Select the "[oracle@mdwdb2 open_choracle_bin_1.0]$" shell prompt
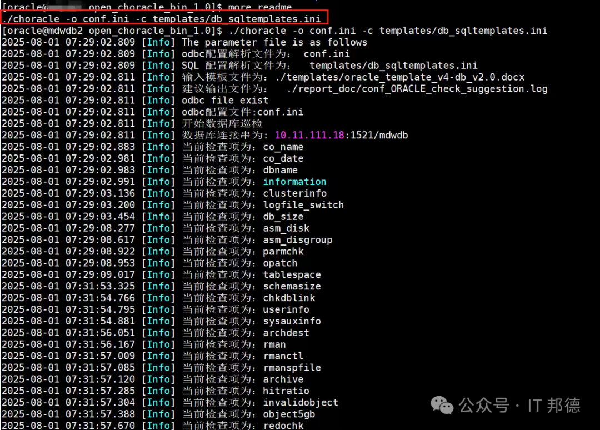This screenshot has width=600, height=430. (x=112, y=31)
